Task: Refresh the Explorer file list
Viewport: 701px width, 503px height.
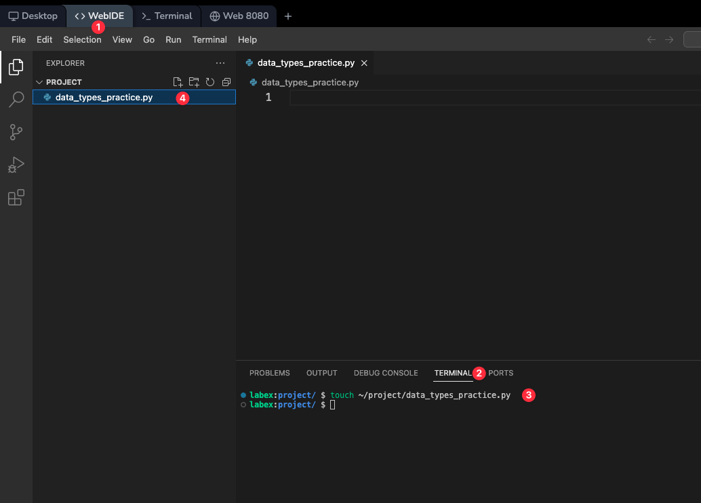Action: pos(210,81)
